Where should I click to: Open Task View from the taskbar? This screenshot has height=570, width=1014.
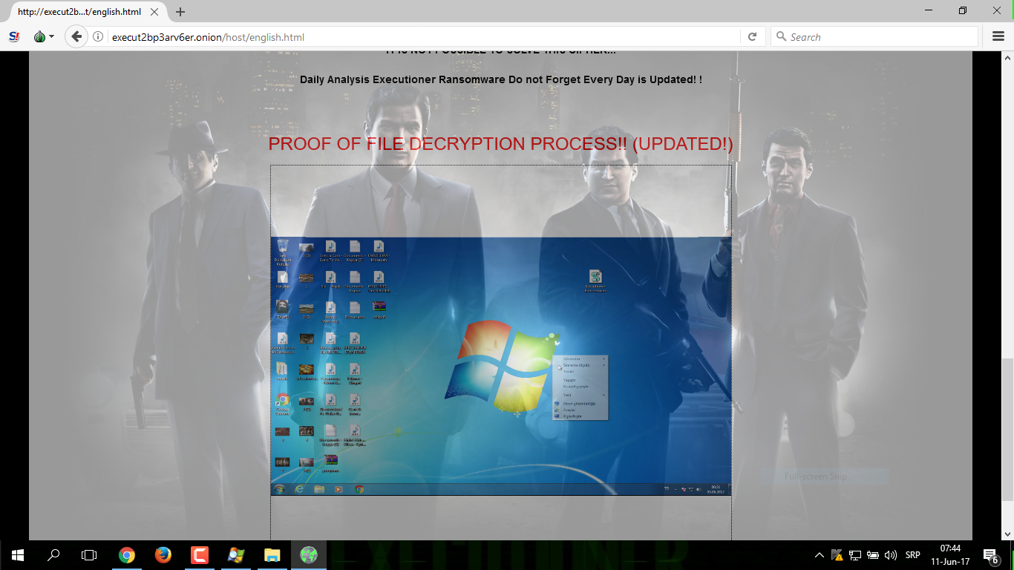(89, 555)
